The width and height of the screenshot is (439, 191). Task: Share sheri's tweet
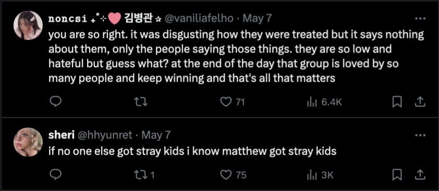(x=419, y=175)
